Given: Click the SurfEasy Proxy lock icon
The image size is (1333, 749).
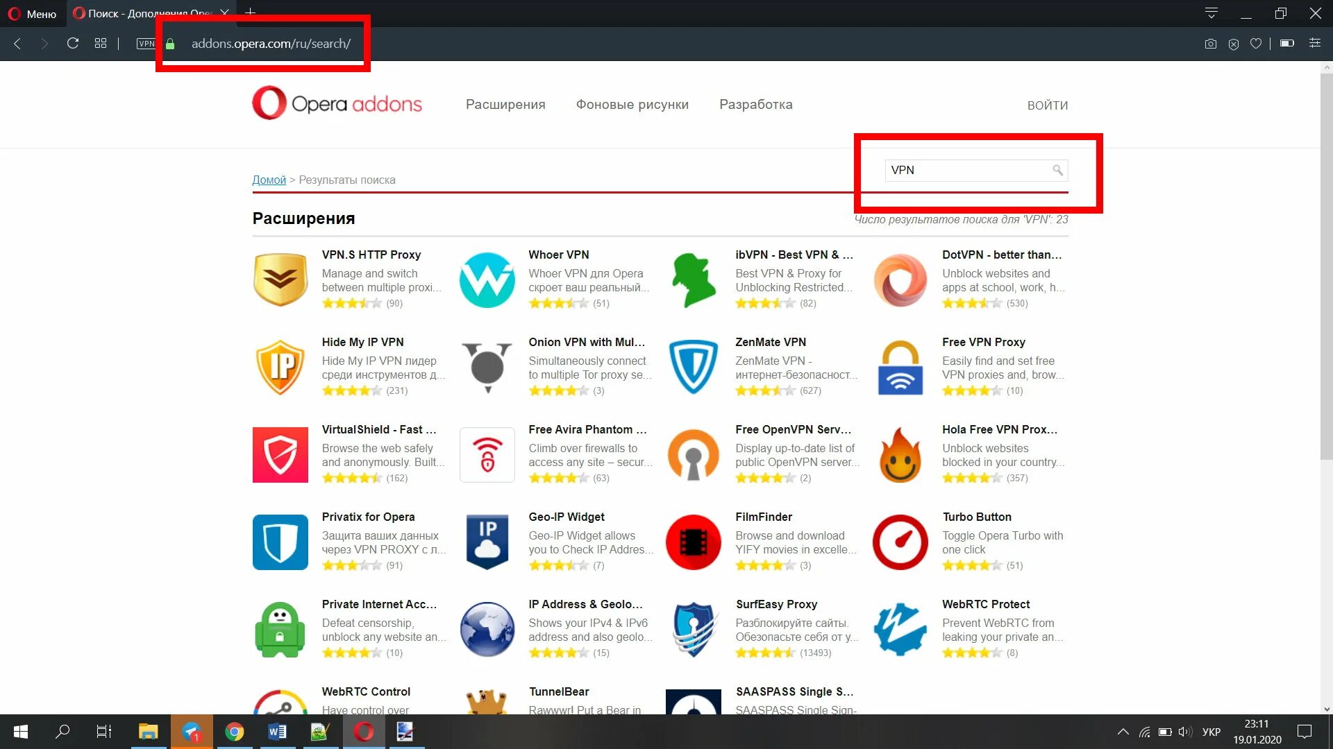Looking at the screenshot, I should click(693, 625).
